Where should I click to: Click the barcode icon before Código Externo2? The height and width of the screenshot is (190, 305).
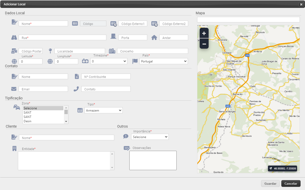pos(154,24)
